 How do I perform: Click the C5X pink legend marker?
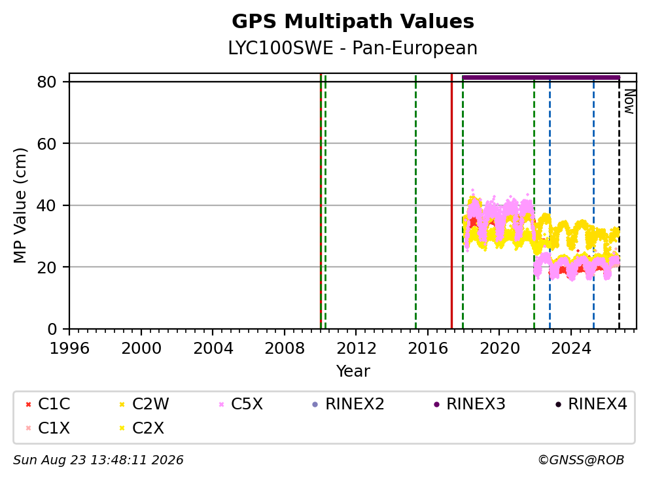221,404
